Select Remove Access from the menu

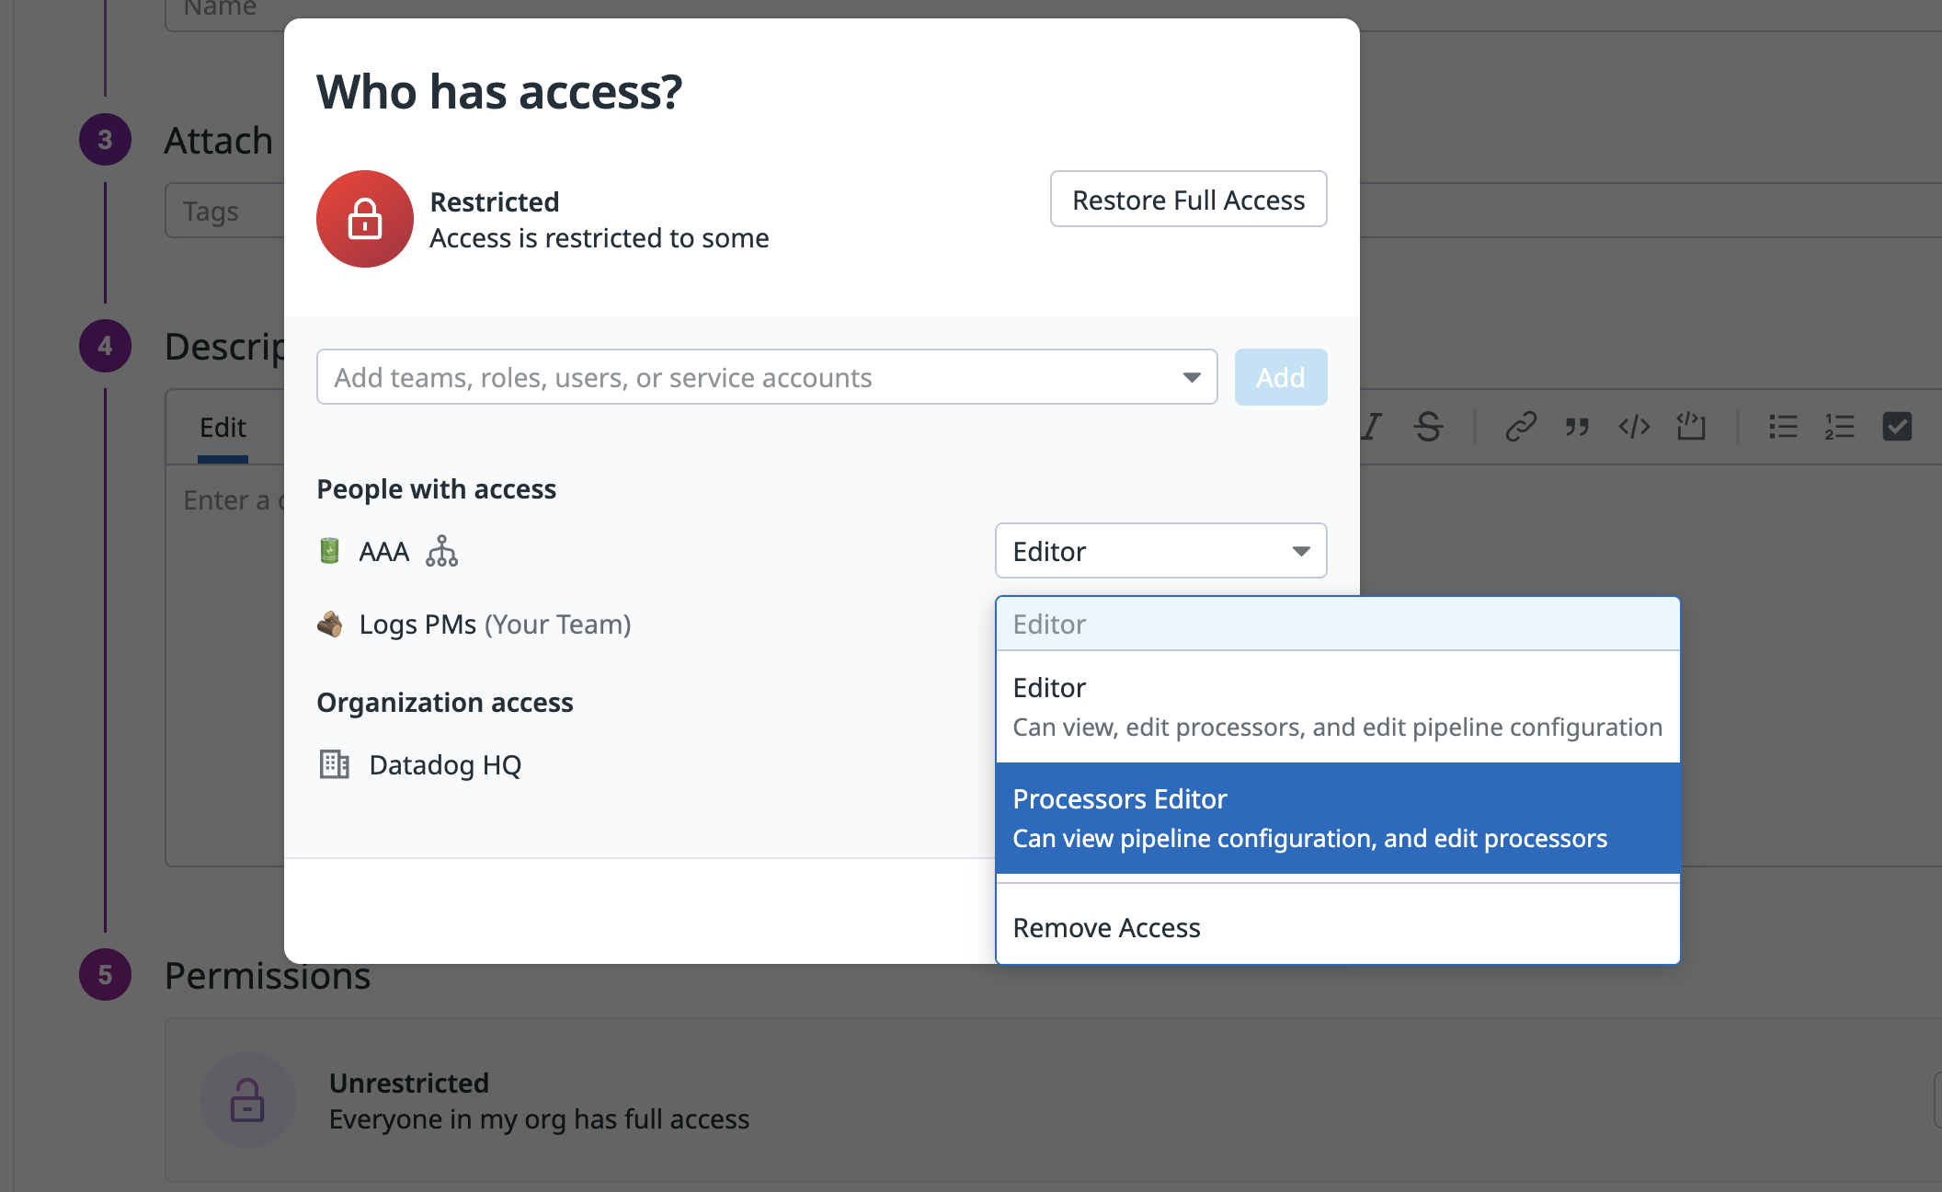[x=1107, y=927]
